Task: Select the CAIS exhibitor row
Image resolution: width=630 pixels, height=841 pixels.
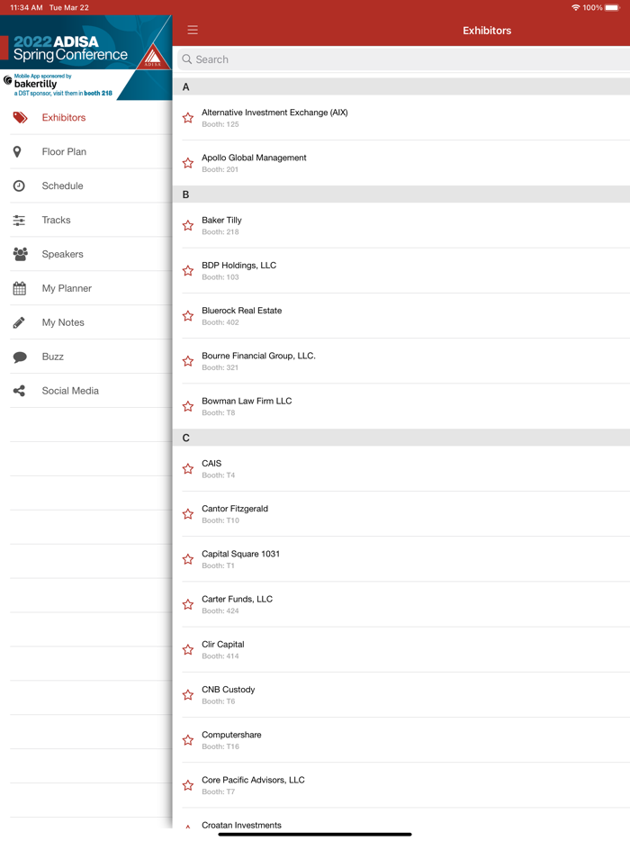Action: 401,469
